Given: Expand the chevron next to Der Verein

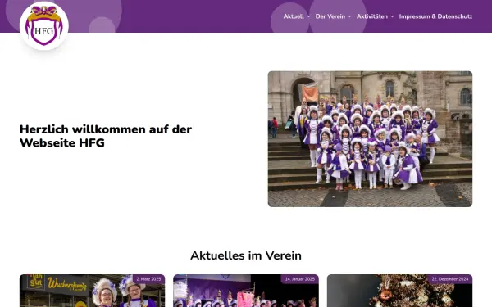Looking at the screenshot, I should [x=349, y=16].
